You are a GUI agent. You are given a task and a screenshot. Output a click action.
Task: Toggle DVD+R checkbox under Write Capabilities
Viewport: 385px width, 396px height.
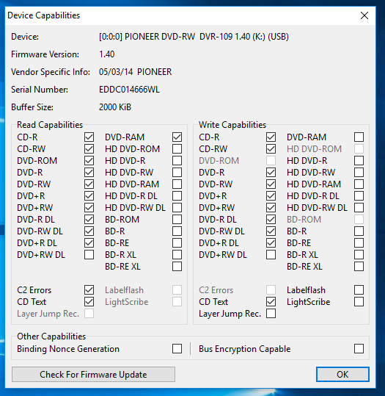click(271, 196)
